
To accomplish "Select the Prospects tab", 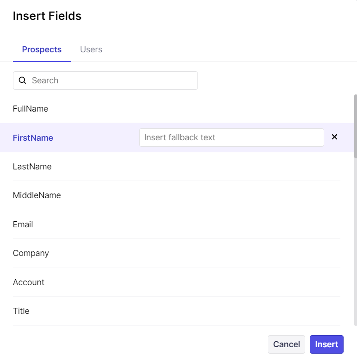I will pos(42,50).
